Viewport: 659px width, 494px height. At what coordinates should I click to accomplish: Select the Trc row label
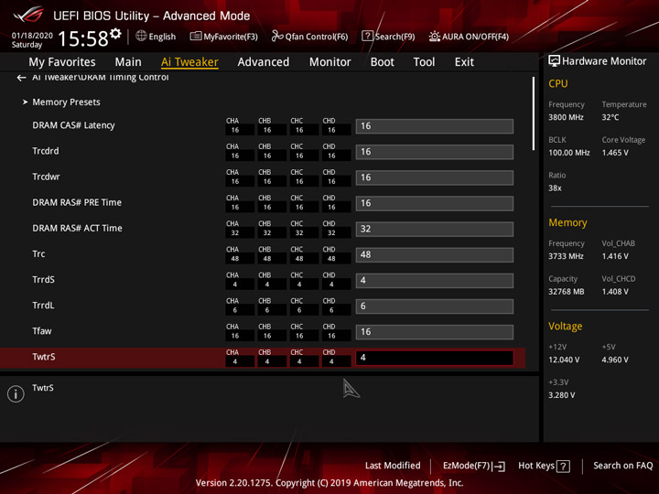point(38,253)
